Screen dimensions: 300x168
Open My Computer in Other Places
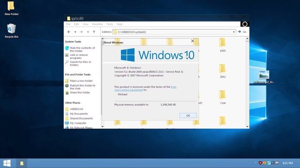(78, 123)
